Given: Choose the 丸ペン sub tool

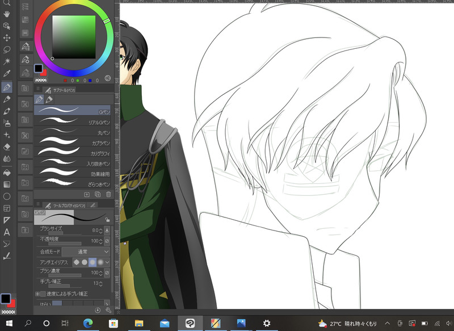Looking at the screenshot, I should (x=73, y=131).
